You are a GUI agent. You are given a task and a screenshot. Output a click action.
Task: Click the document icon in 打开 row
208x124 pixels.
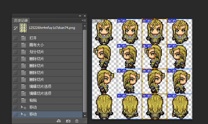pos(24,38)
